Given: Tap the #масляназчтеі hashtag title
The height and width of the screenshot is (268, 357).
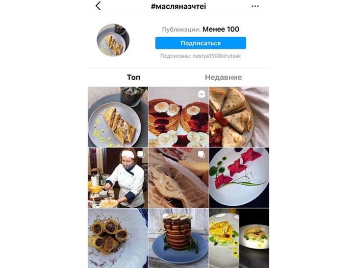Looking at the screenshot, I should click(x=178, y=6).
